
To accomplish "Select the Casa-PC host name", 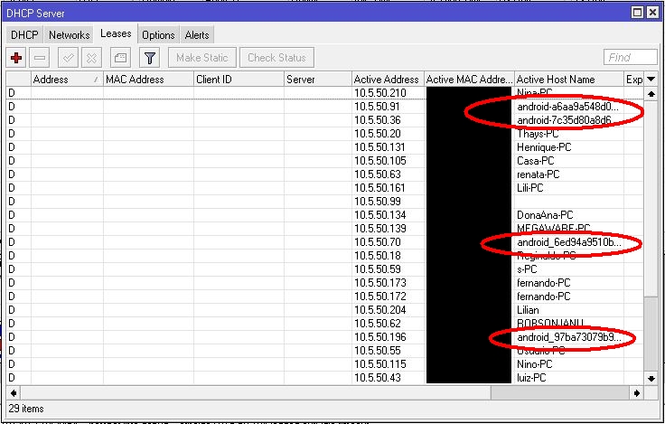I will coord(536,161).
